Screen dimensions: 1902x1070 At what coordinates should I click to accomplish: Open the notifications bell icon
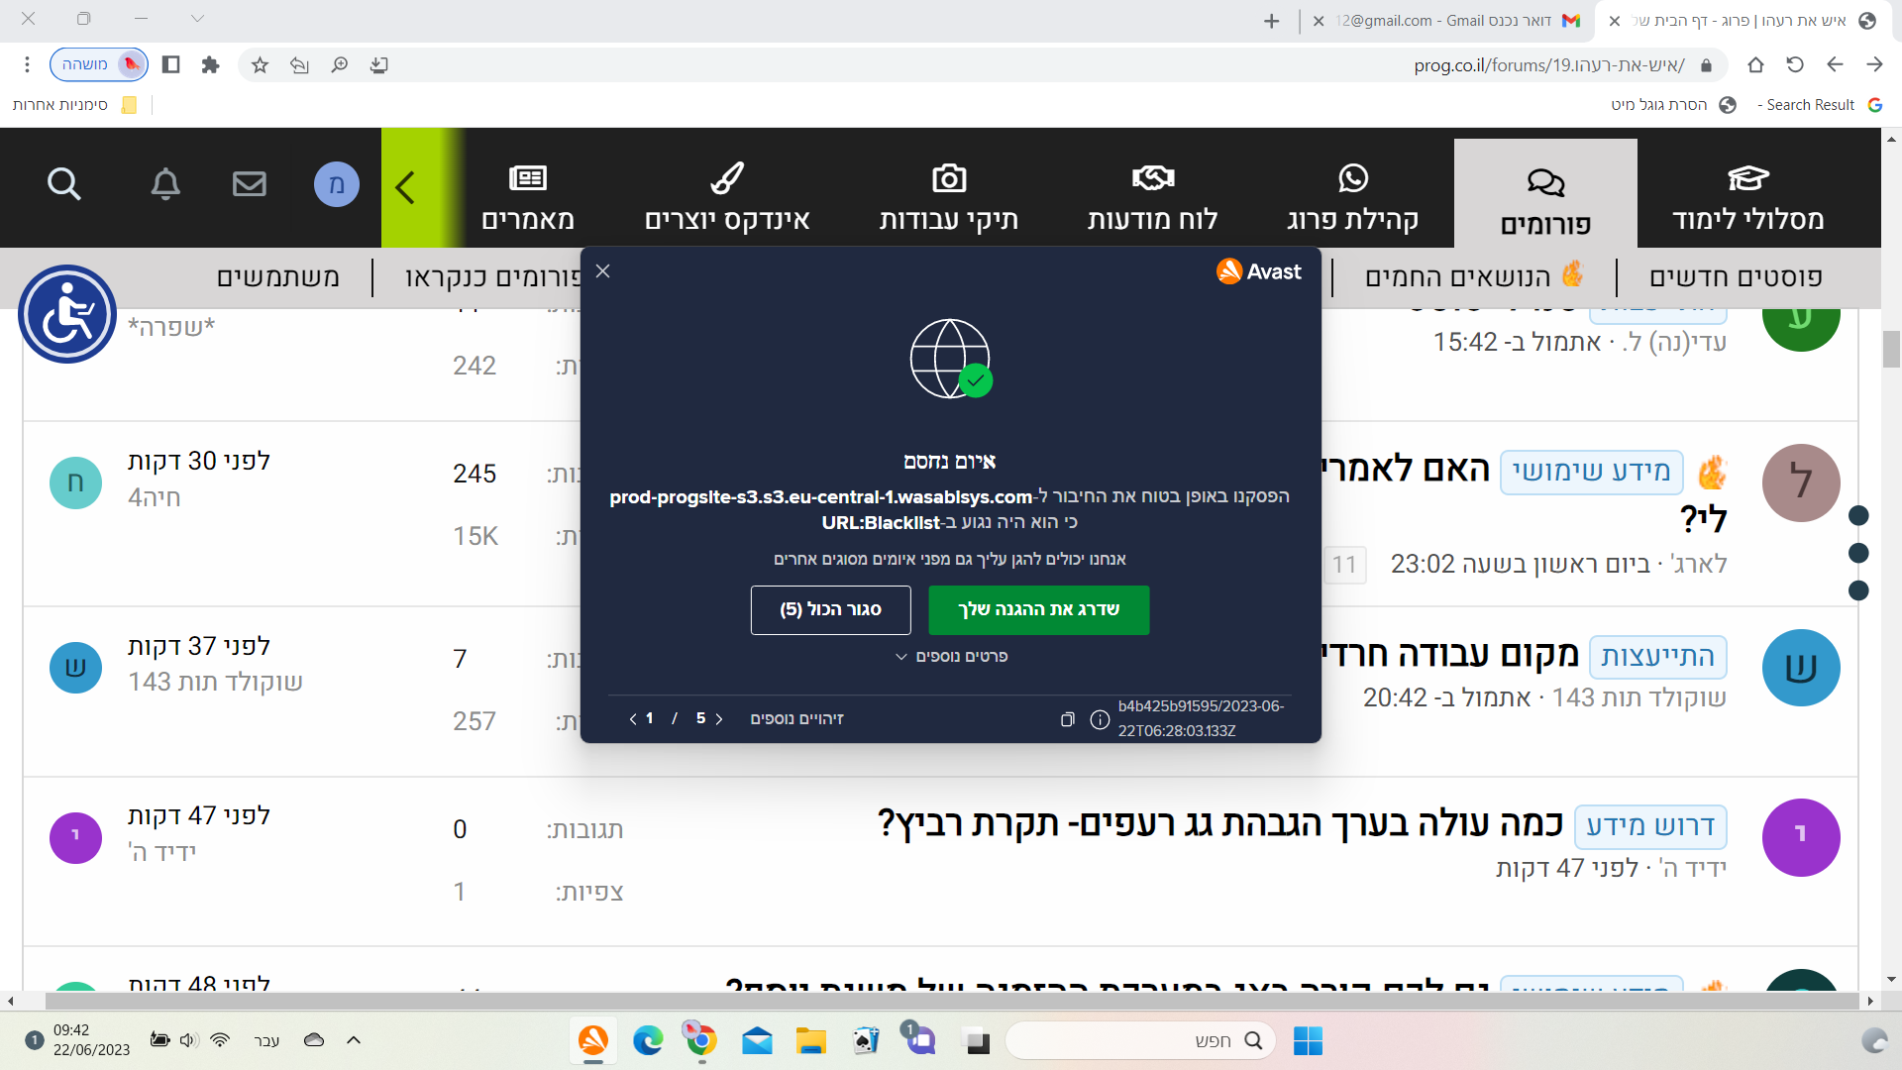click(165, 184)
